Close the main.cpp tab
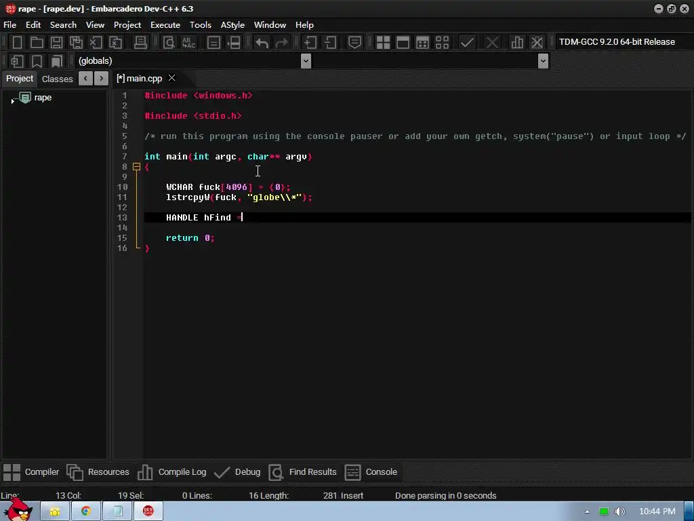The width and height of the screenshot is (694, 521). tap(171, 78)
